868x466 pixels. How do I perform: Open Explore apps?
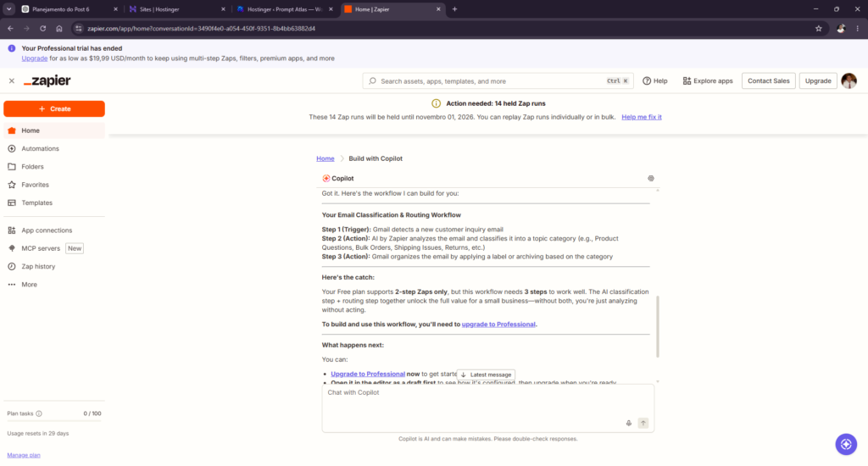click(x=708, y=81)
